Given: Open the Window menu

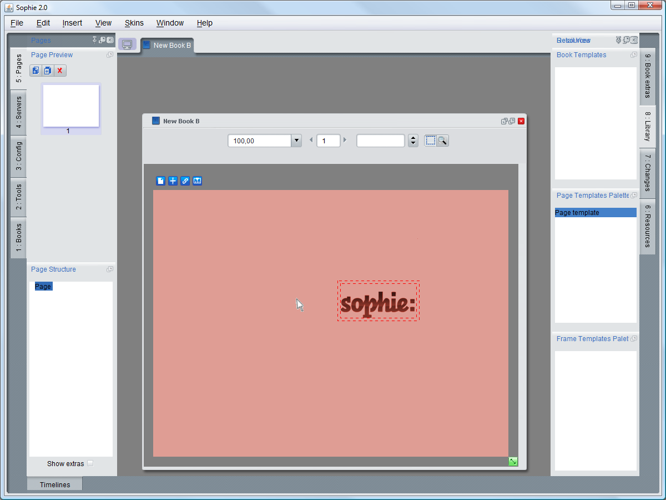Looking at the screenshot, I should tap(170, 23).
